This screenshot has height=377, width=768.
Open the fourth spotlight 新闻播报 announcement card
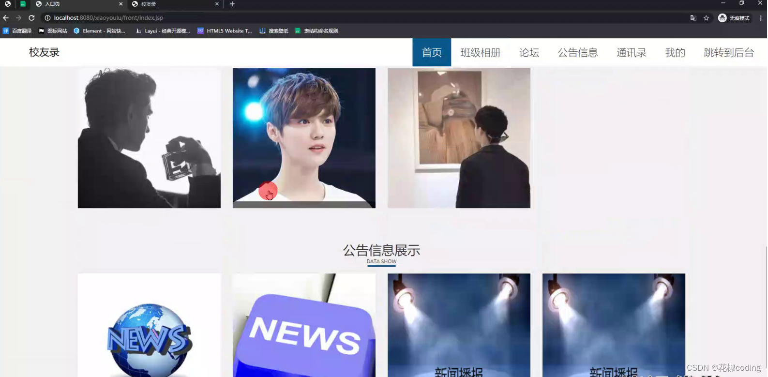pos(614,325)
